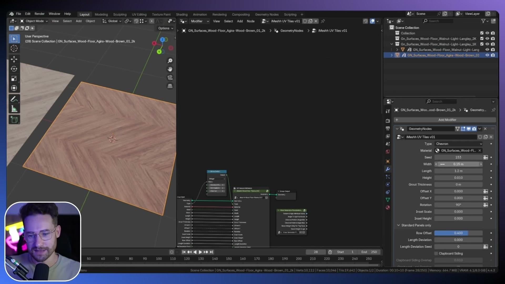Screen dimensions: 505x284
Task: Collapse the Standard Panels only section
Action: 398,225
